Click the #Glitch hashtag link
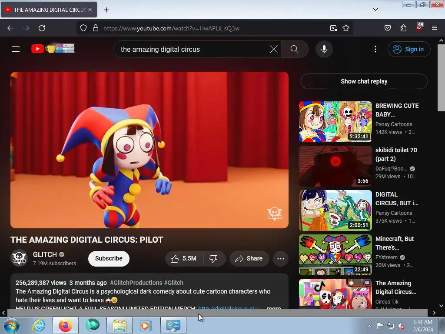 point(174,283)
